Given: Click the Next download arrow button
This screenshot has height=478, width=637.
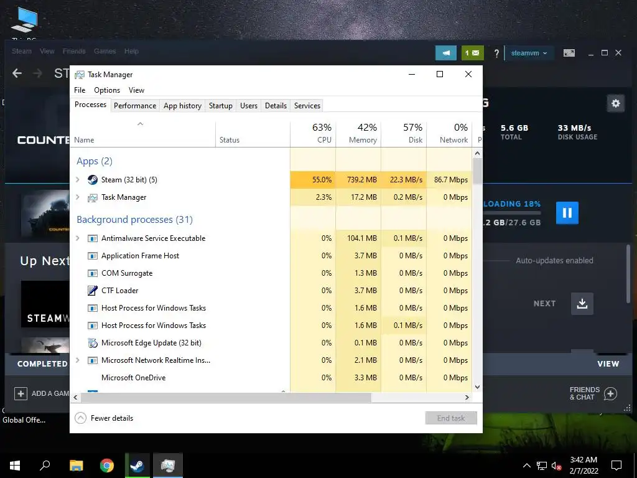Looking at the screenshot, I should pyautogui.click(x=582, y=304).
